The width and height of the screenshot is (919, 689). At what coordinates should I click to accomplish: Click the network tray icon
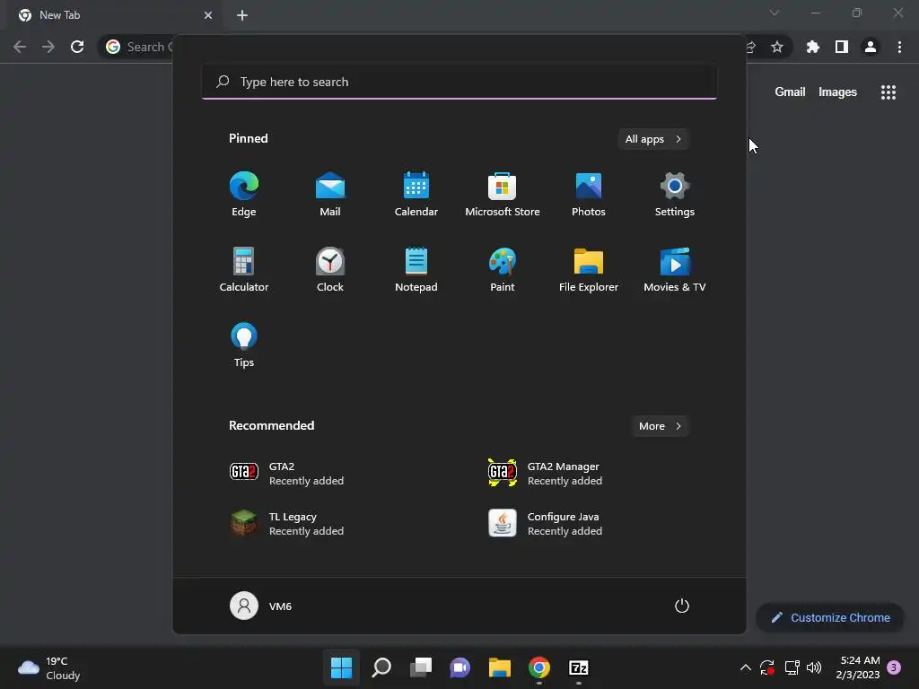[x=792, y=667]
